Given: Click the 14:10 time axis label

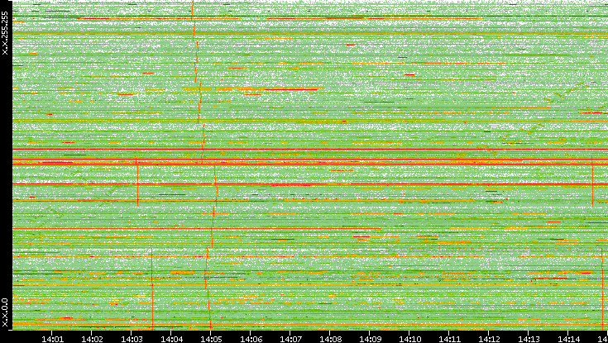Looking at the screenshot, I should (x=409, y=339).
